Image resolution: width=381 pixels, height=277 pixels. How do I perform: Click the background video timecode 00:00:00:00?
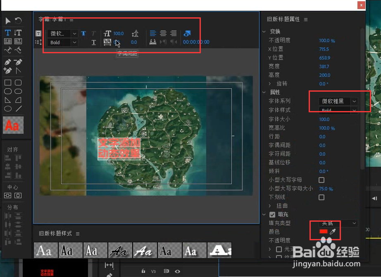196,42
